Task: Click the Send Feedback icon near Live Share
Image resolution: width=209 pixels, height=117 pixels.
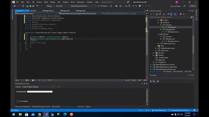Action: pyautogui.click(x=185, y=6)
